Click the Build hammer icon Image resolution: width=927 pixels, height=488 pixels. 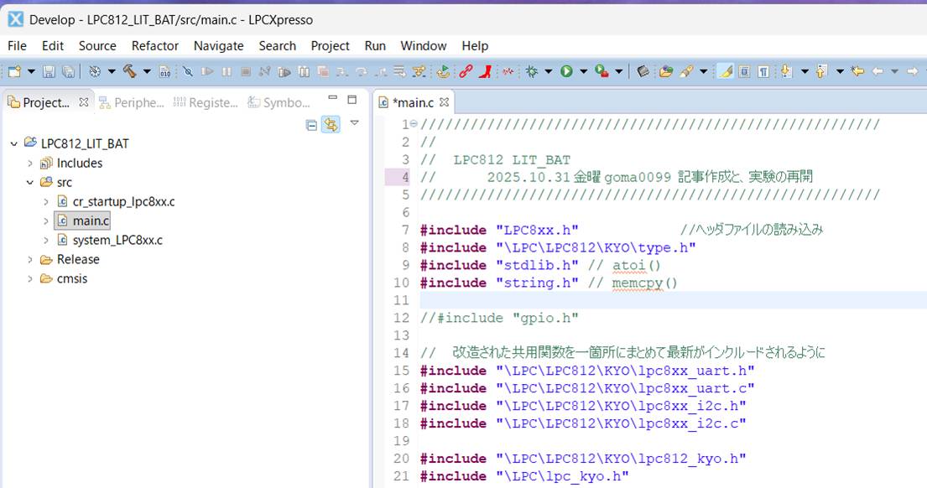pos(130,72)
